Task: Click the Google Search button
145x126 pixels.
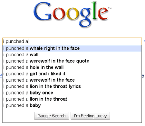Action: point(52,116)
